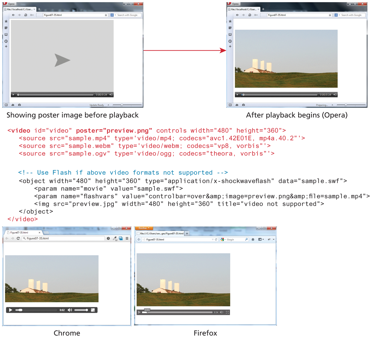372x338 pixels.
Task: Click Chrome hamburger menu icon
Action: tap(127, 238)
